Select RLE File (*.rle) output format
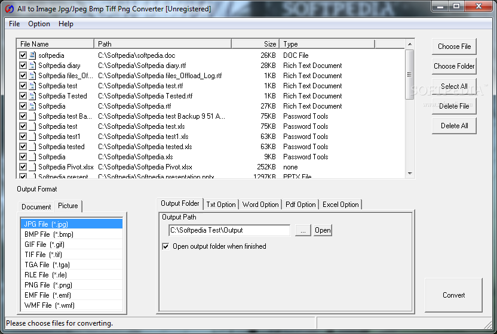The width and height of the screenshot is (497, 334). 72,275
